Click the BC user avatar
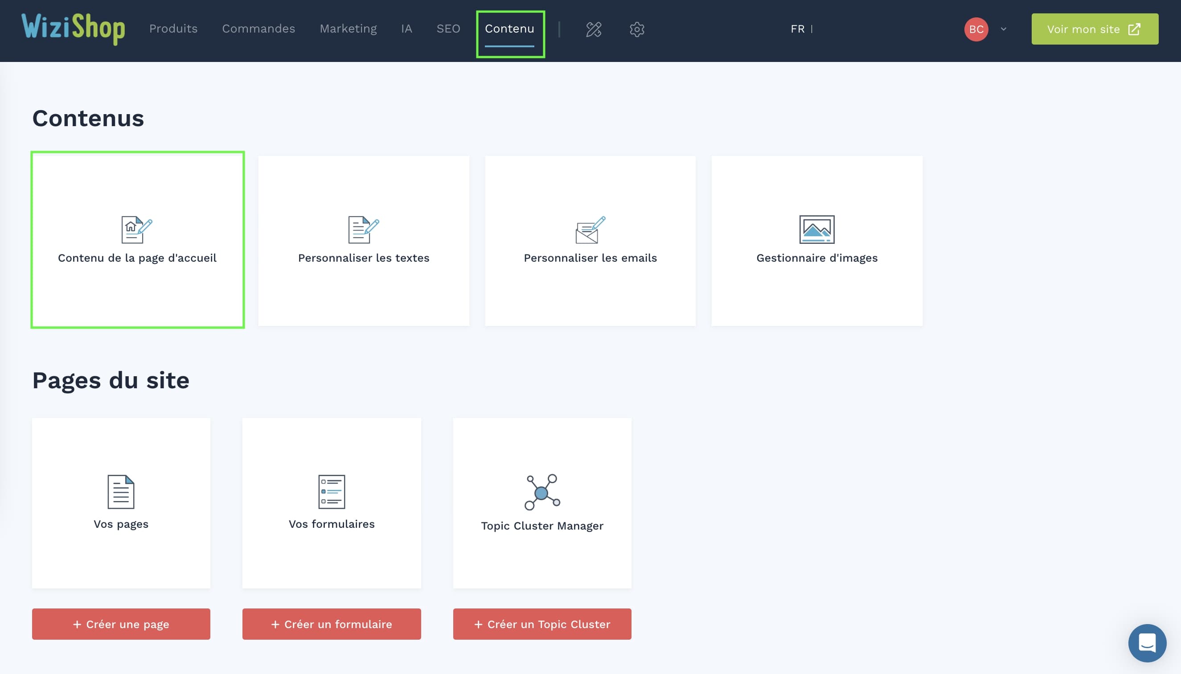The width and height of the screenshot is (1181, 674). pyautogui.click(x=976, y=29)
